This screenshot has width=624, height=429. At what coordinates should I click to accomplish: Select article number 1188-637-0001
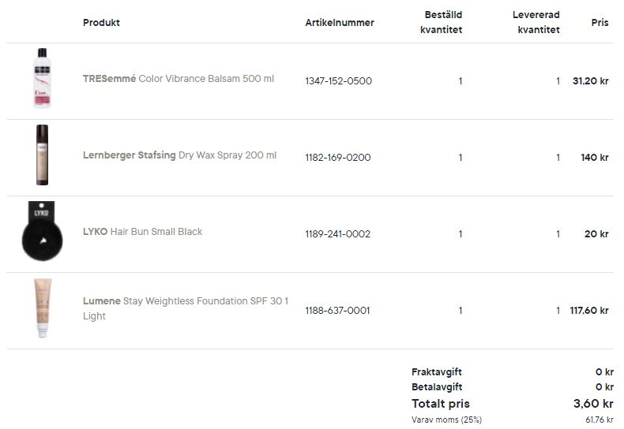point(337,311)
